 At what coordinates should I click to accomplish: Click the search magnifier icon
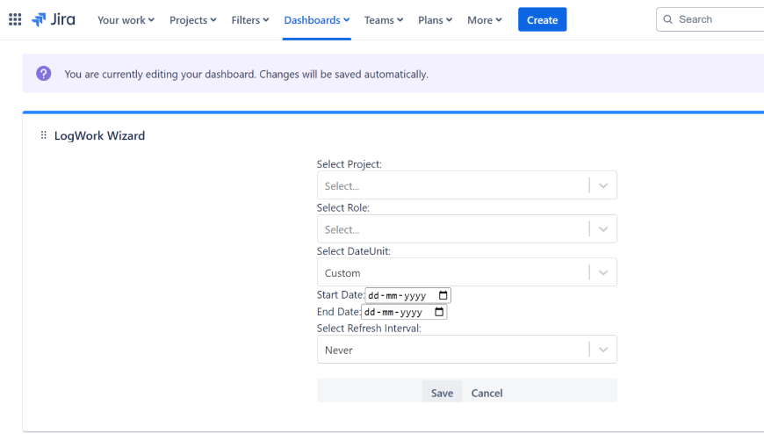668,19
